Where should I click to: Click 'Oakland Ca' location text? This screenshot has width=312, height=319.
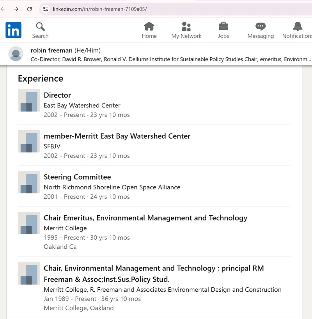click(60, 247)
